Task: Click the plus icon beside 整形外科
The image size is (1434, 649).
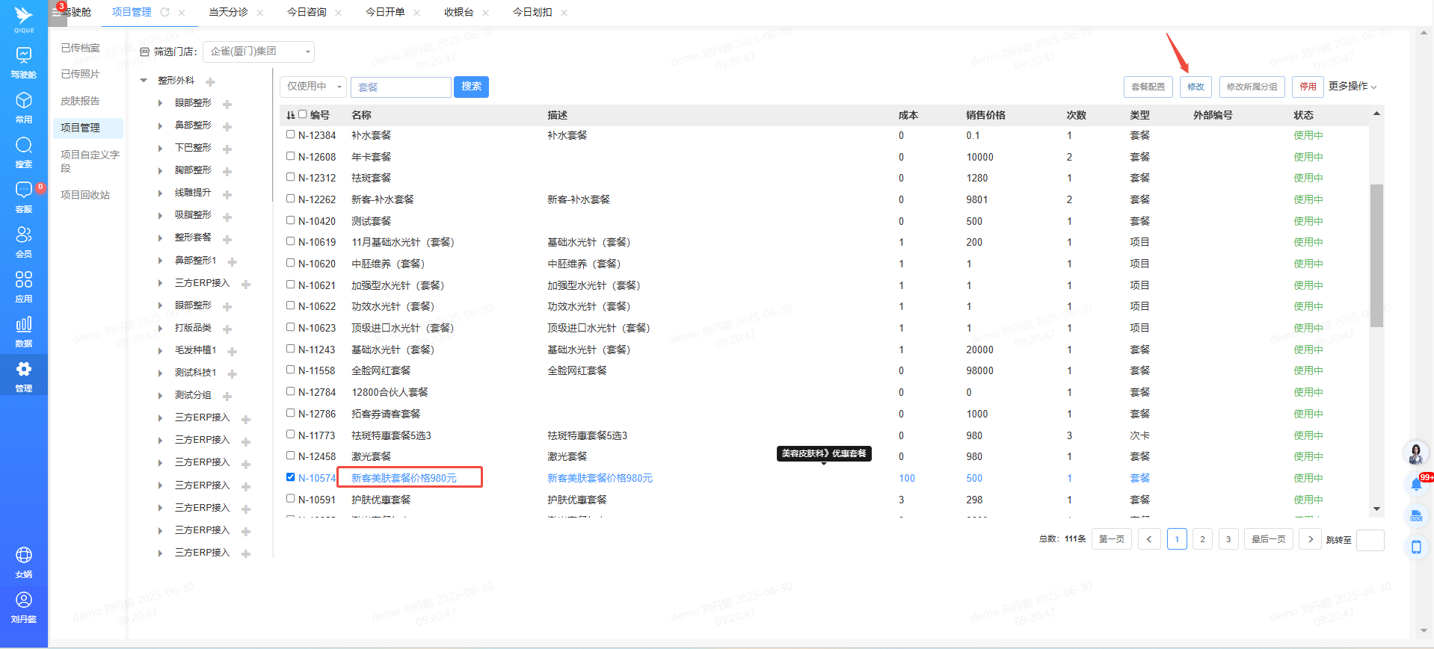Action: click(x=210, y=81)
